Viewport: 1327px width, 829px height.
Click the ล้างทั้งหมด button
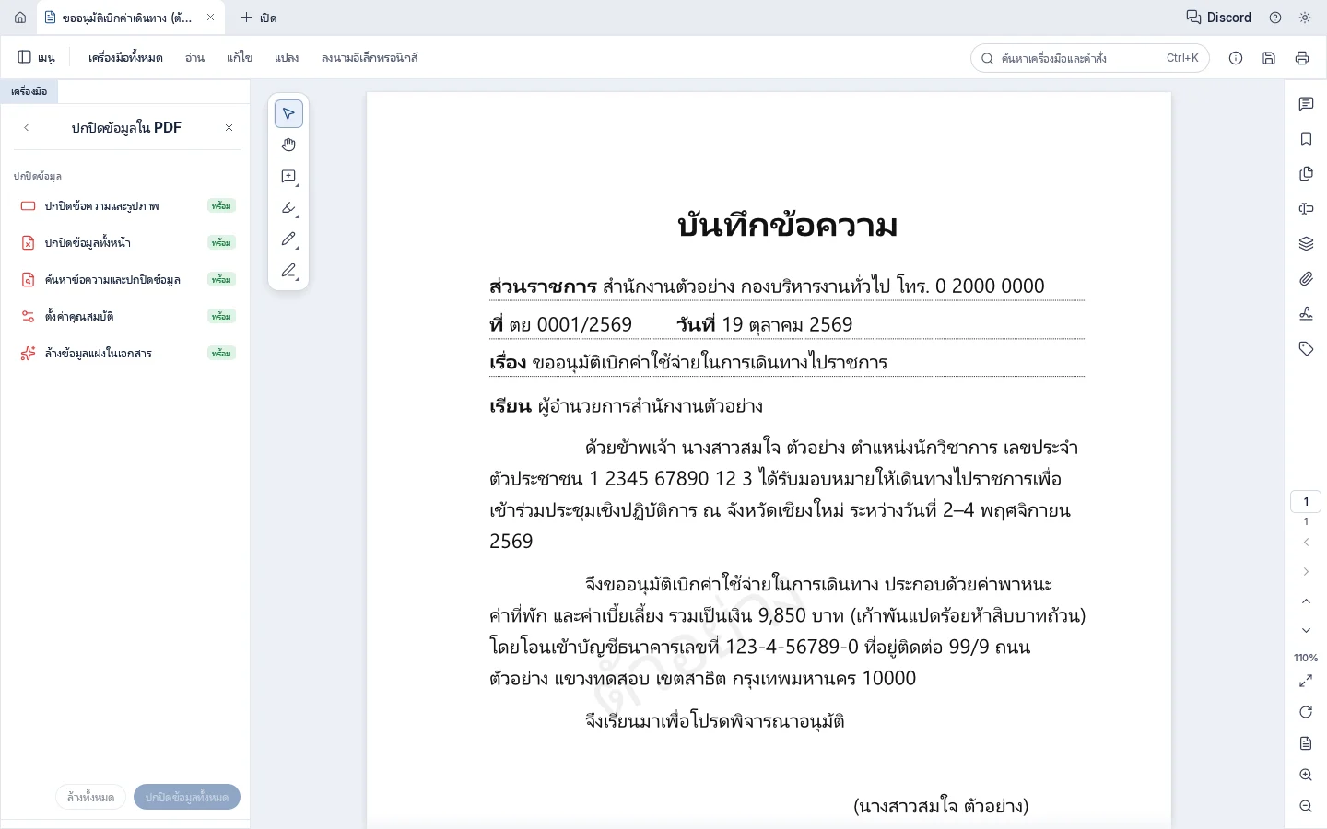coord(91,797)
